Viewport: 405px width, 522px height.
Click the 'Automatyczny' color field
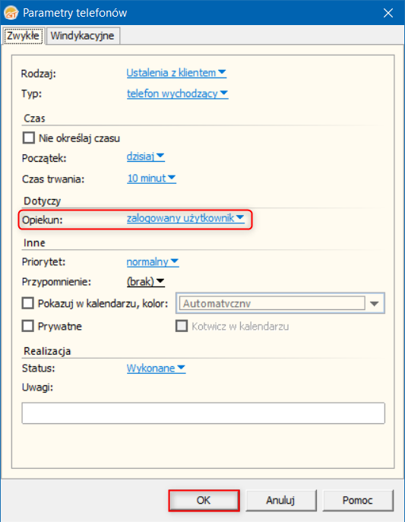pos(272,303)
